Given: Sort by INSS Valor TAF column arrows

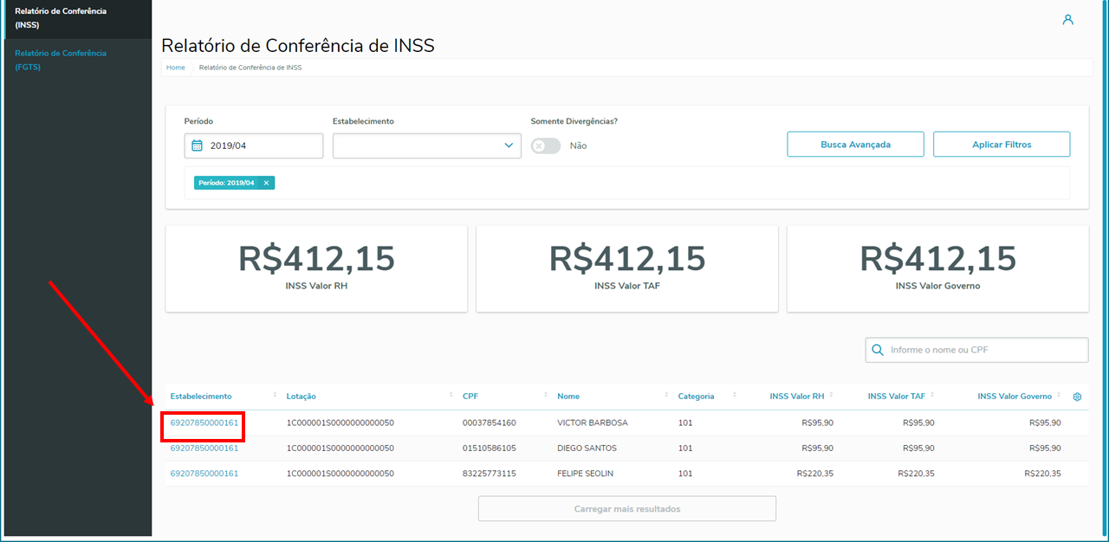Looking at the screenshot, I should click(x=931, y=396).
